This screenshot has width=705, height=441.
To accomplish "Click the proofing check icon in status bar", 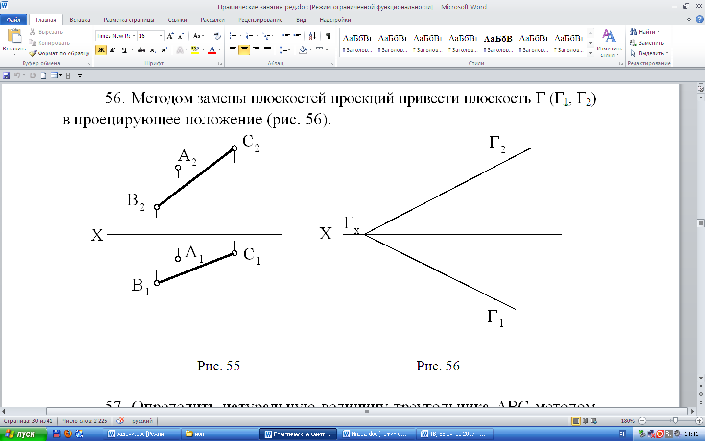I will click(x=120, y=421).
